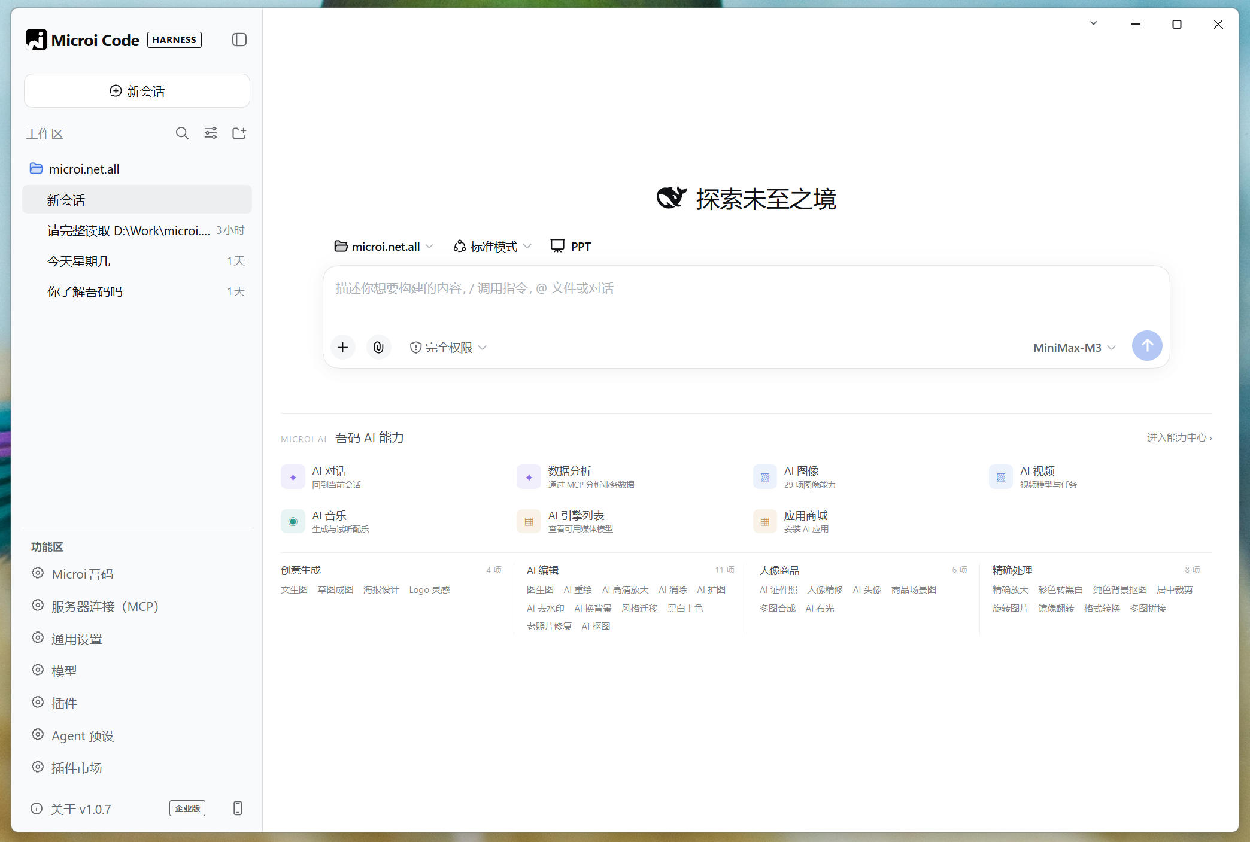This screenshot has width=1250, height=842.
Task: Click 商品场景图 link
Action: click(x=914, y=589)
